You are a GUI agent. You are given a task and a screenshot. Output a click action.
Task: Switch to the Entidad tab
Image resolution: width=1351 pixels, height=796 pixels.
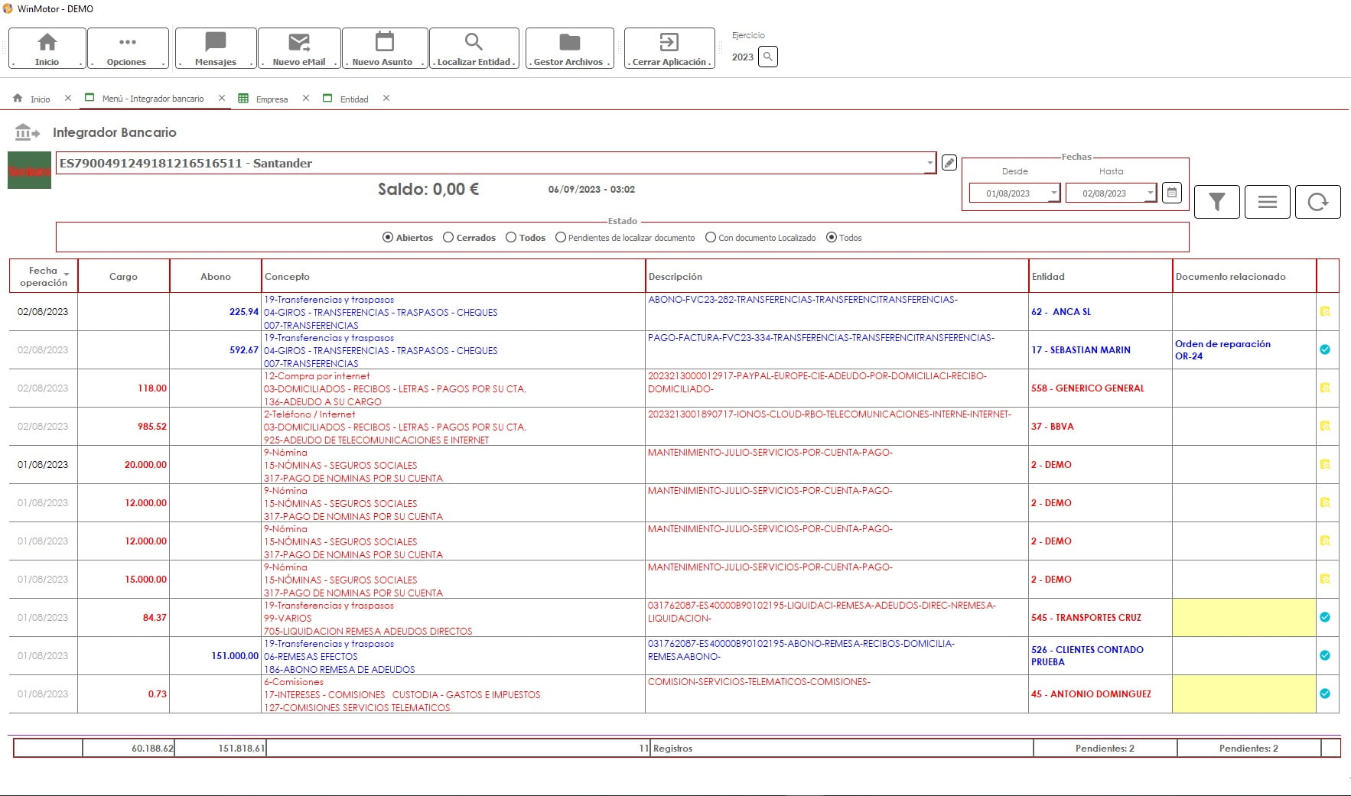click(353, 99)
